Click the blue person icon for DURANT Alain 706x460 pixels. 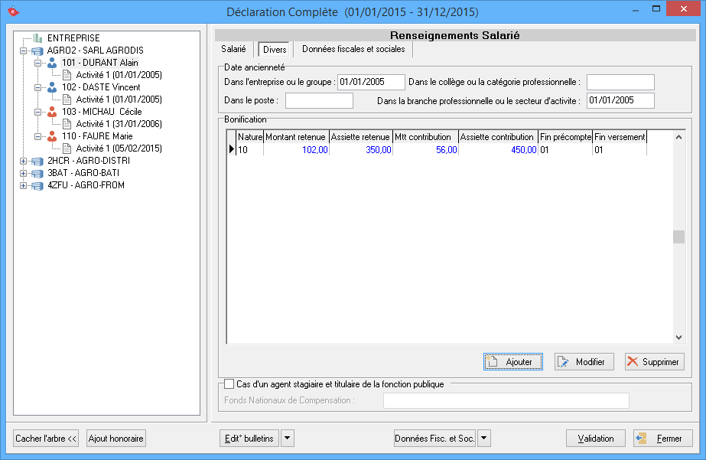[52, 63]
